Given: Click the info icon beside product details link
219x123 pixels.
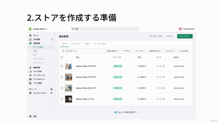Looking at the screenshot, I should click(x=116, y=112).
